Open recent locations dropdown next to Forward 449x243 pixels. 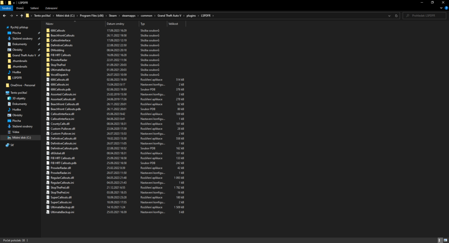pyautogui.click(x=16, y=16)
